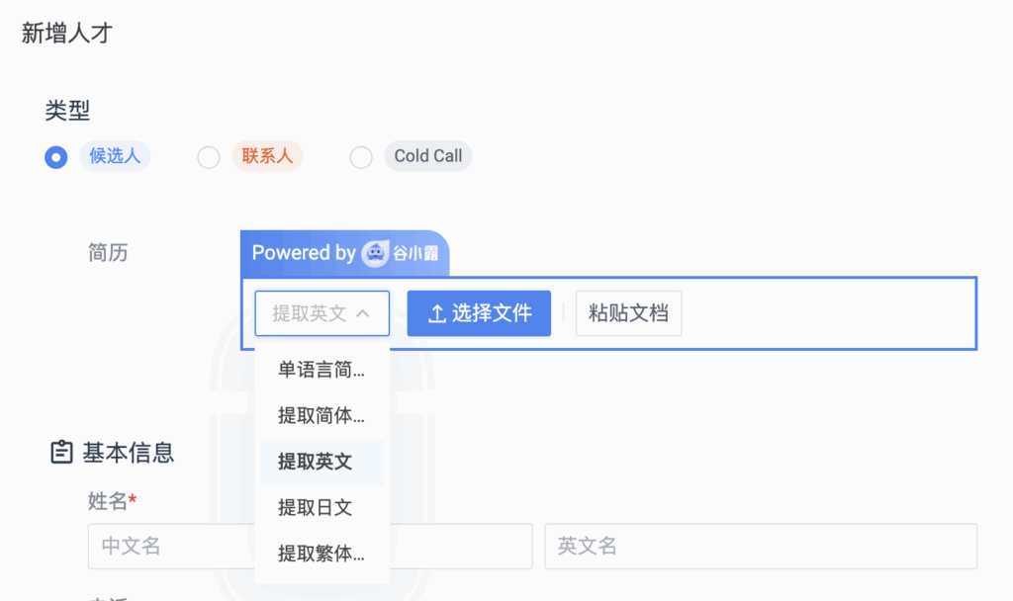
Task: Click the 谷小露 robot mascot icon
Action: [x=375, y=253]
